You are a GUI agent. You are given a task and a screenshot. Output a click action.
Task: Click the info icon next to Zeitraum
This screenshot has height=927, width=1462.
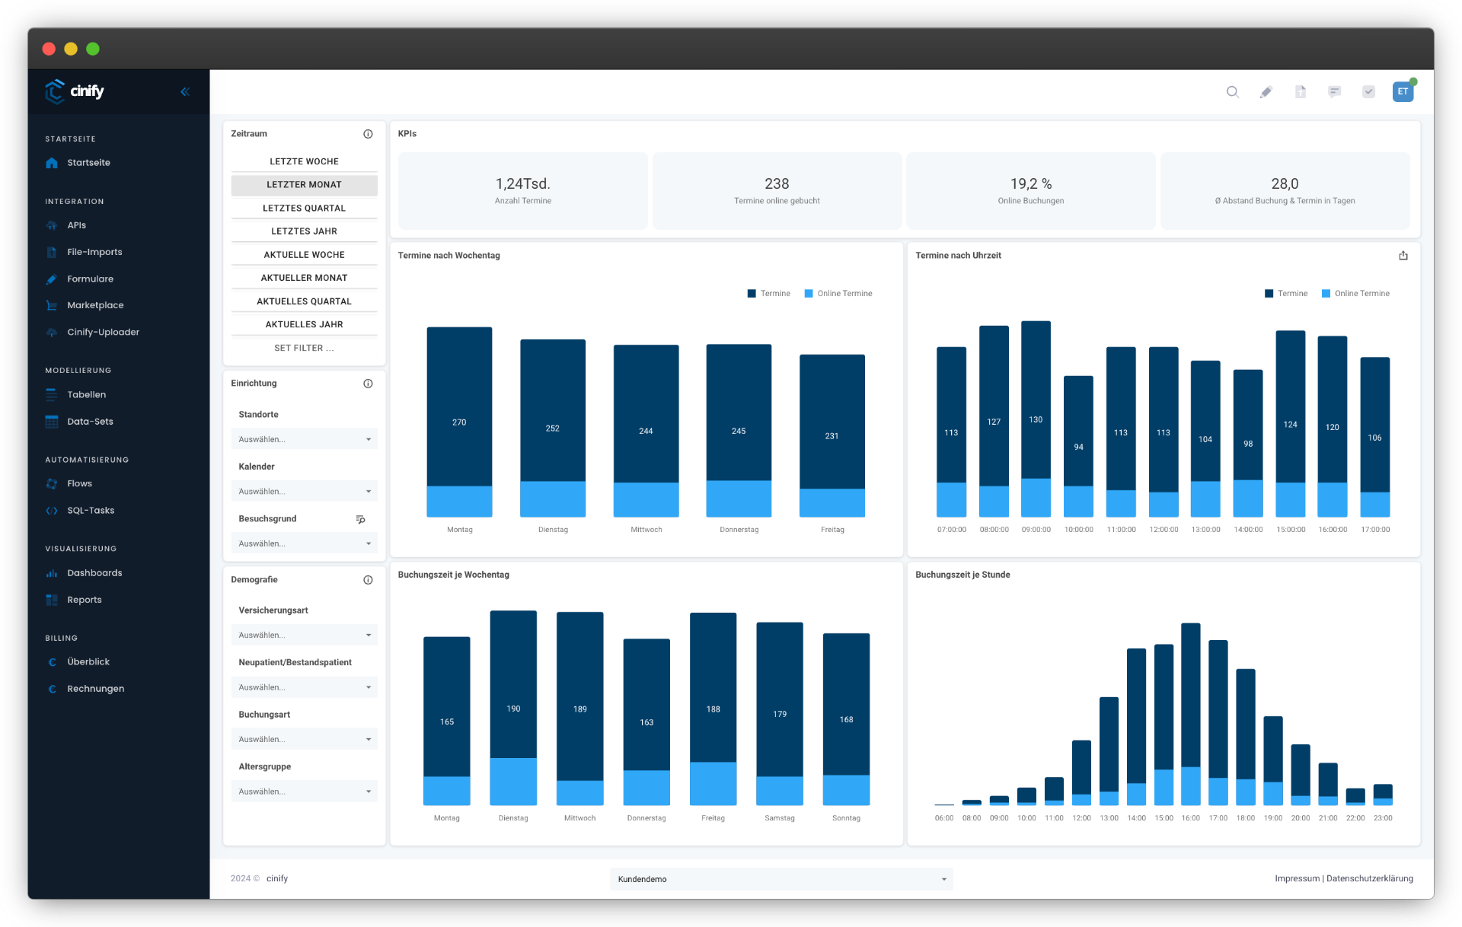pyautogui.click(x=369, y=133)
